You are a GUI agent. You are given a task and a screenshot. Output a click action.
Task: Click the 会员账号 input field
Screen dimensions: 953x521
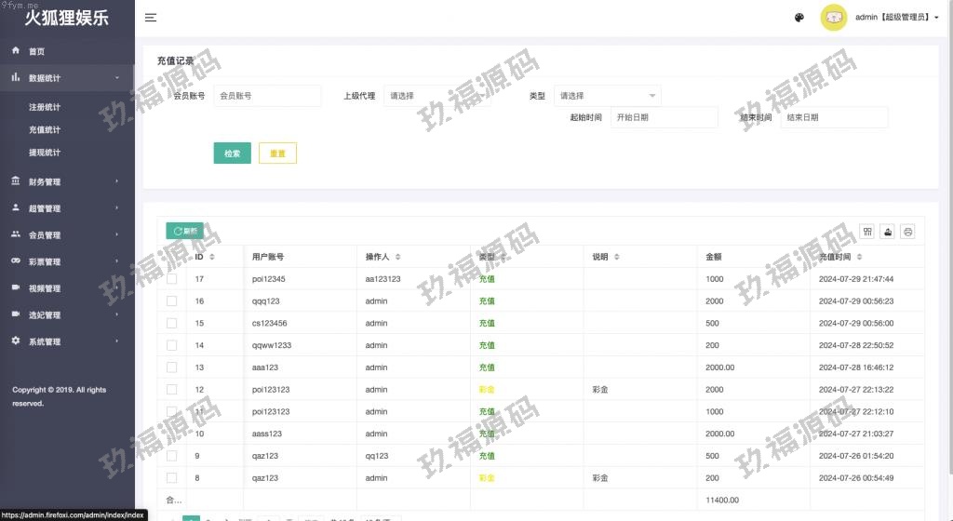point(266,96)
